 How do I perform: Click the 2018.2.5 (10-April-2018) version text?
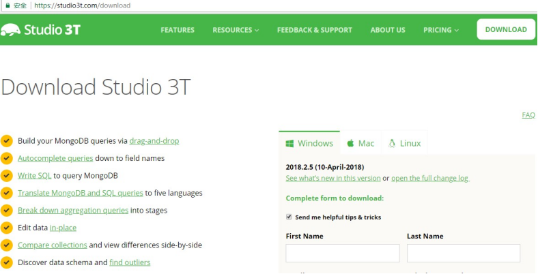[324, 167]
